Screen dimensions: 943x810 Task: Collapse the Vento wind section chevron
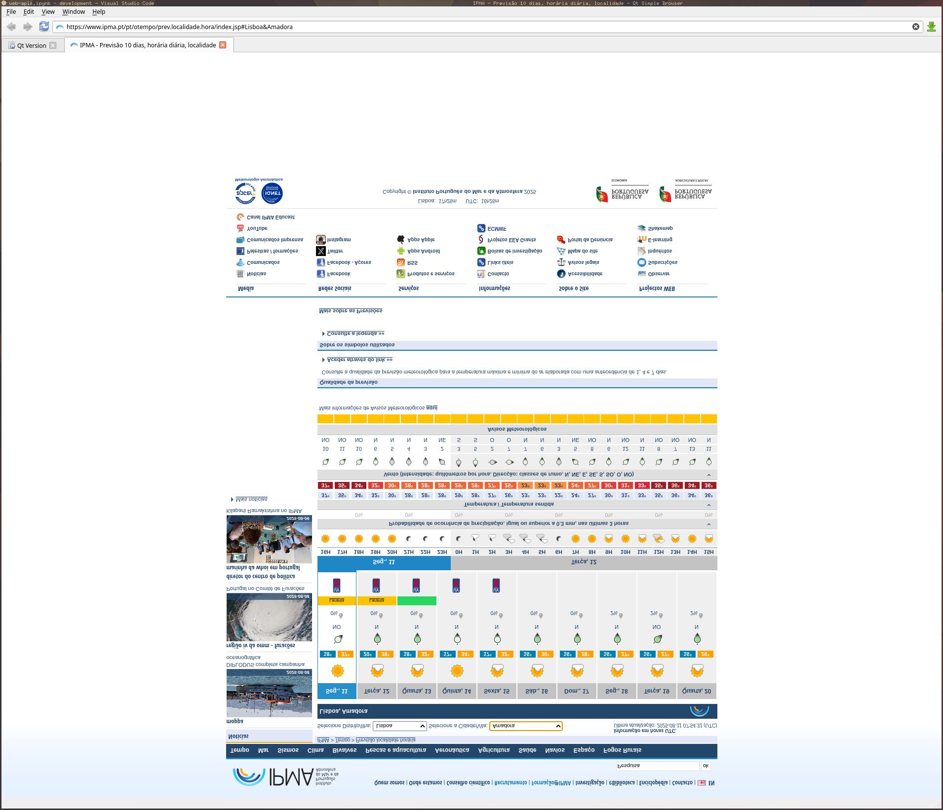coord(708,475)
